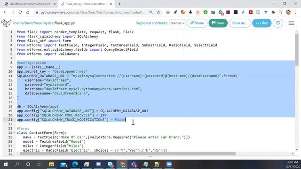Click line number 21 in the gutter
Viewport: 301px width, 169px height.
[x=10, y=120]
